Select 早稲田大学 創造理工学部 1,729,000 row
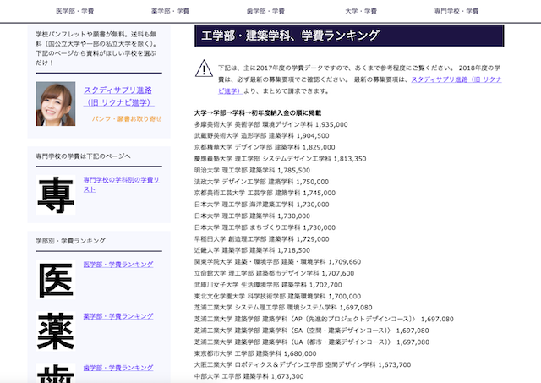Image resolution: width=541 pixels, height=383 pixels. pyautogui.click(x=261, y=238)
